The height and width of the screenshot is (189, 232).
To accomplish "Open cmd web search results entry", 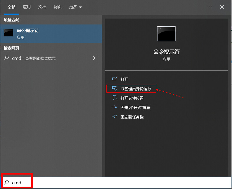I will (x=51, y=58).
